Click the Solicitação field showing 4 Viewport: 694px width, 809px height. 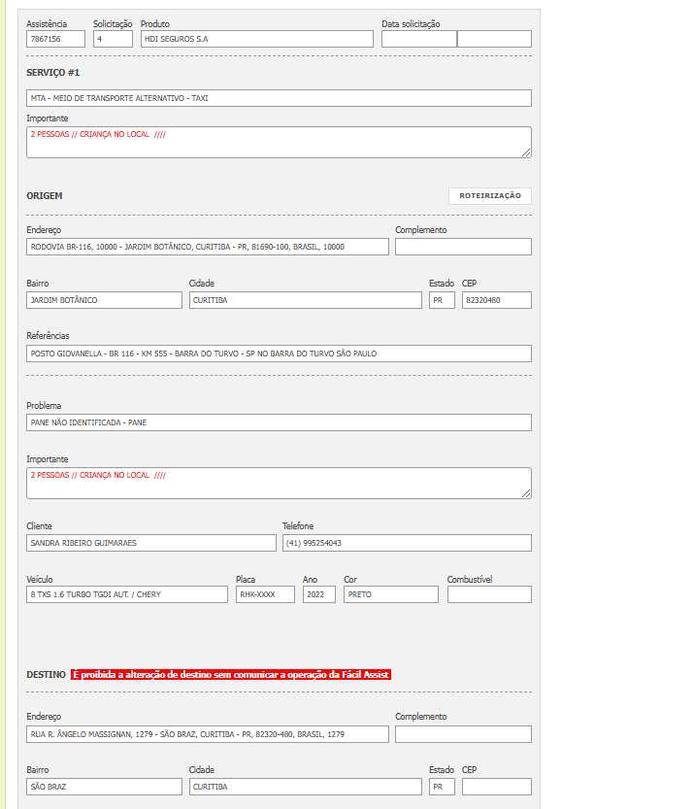113,39
